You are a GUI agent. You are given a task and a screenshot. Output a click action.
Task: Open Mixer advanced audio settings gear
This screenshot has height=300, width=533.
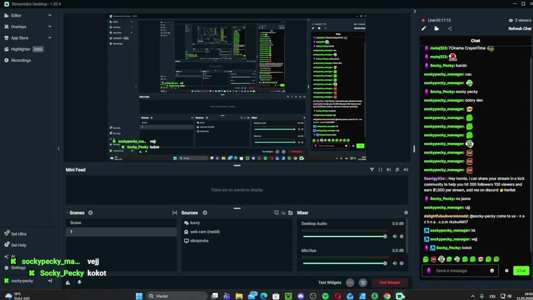pos(406,213)
